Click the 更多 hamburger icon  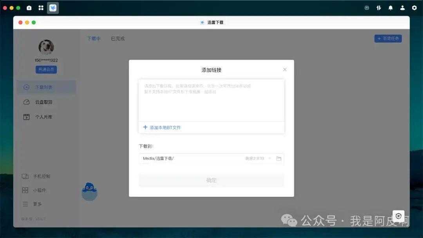tap(25, 204)
